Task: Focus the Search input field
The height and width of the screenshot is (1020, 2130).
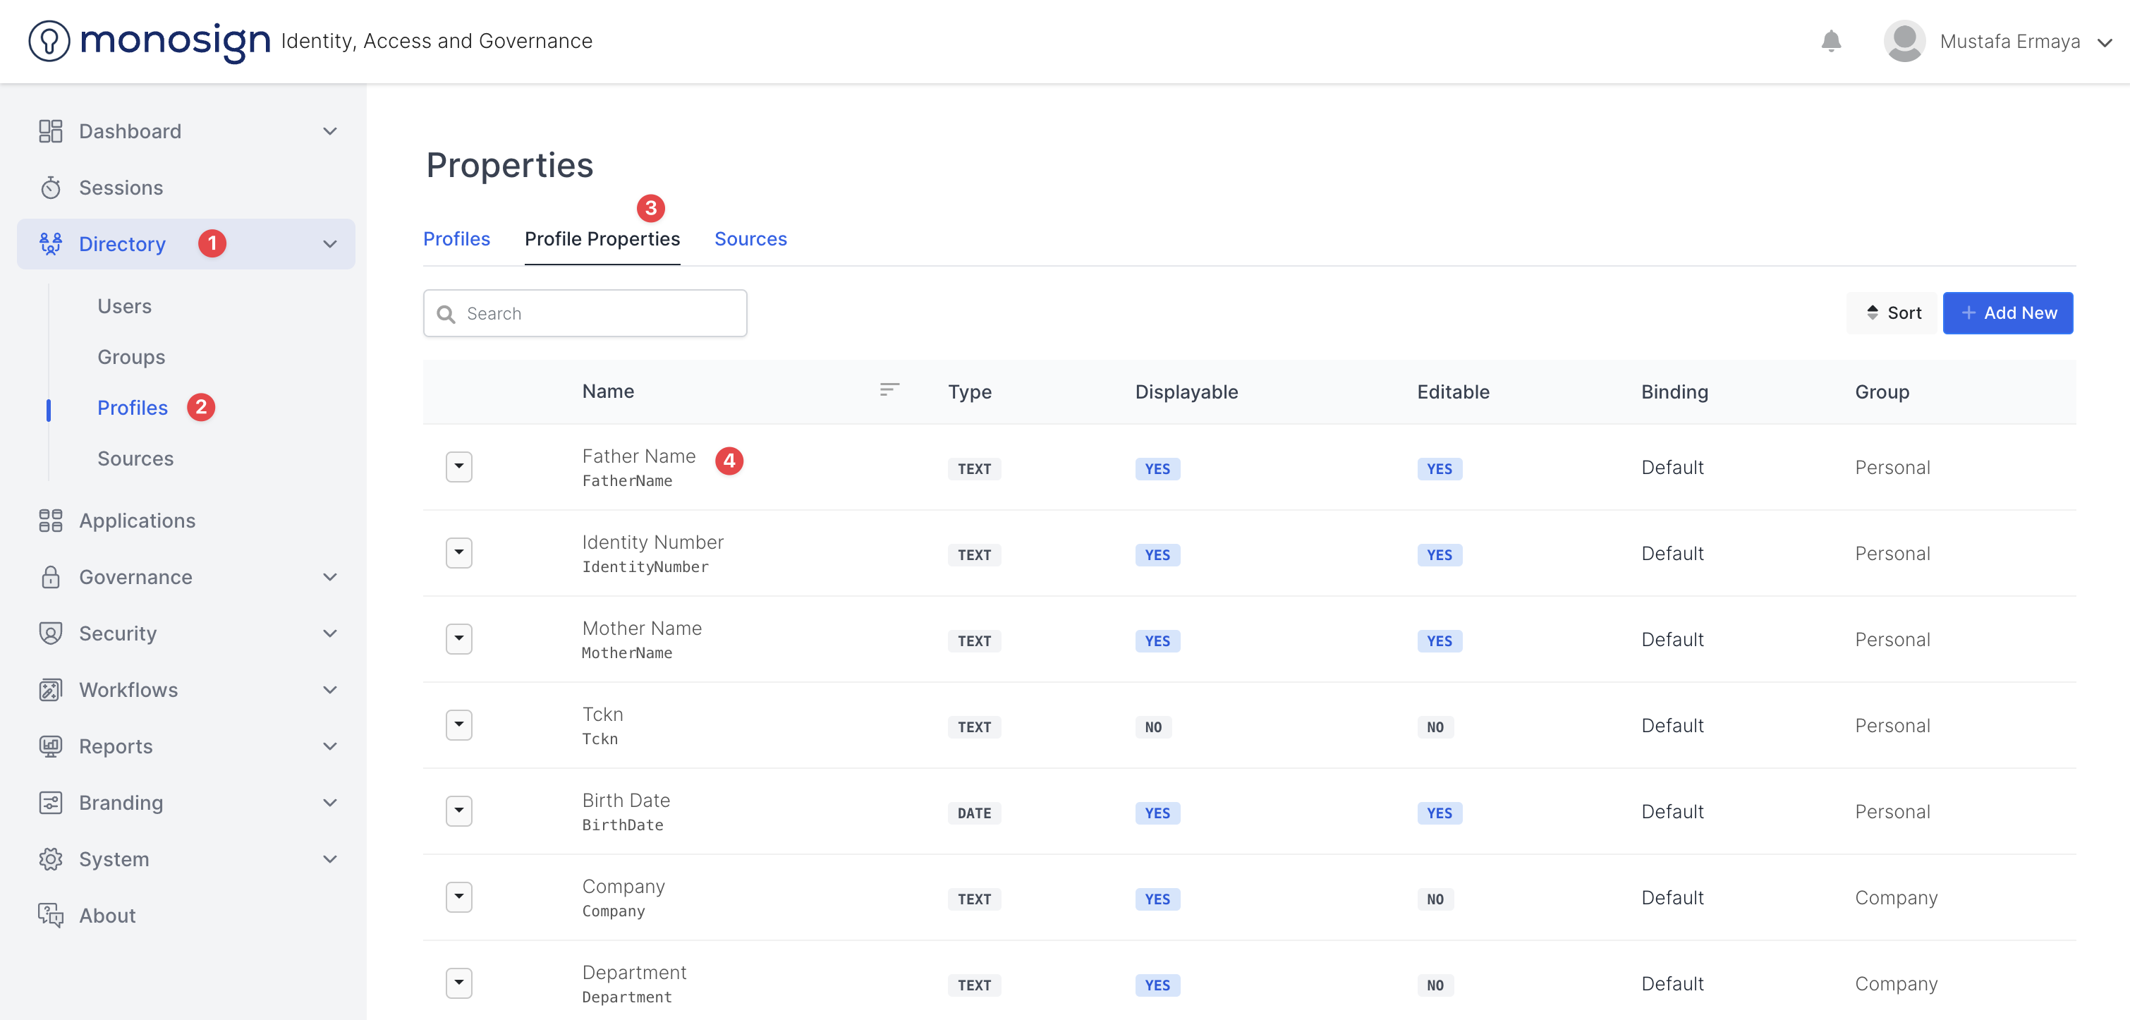Action: (x=595, y=313)
